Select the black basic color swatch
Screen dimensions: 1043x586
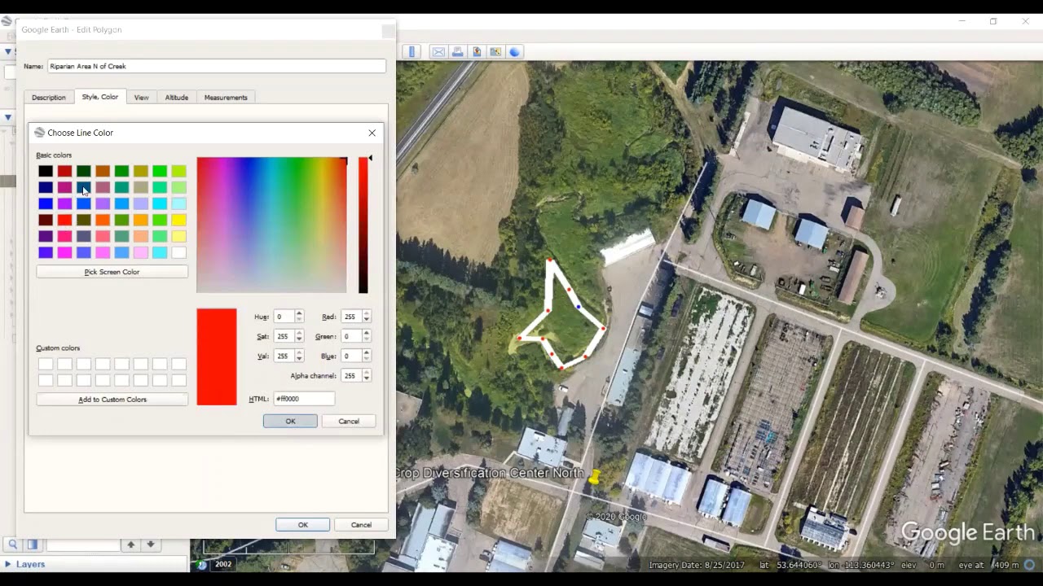pyautogui.click(x=46, y=171)
